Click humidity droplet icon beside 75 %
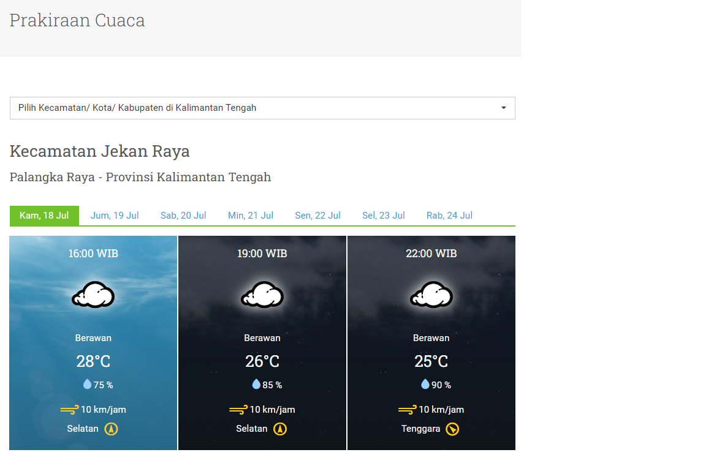706x455 pixels. pos(88,384)
